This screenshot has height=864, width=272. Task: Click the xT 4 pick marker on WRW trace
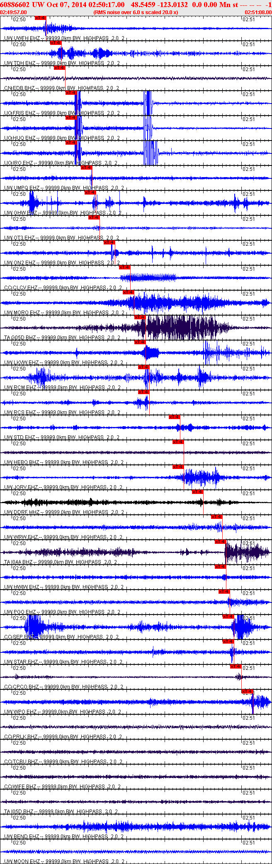tap(217, 517)
